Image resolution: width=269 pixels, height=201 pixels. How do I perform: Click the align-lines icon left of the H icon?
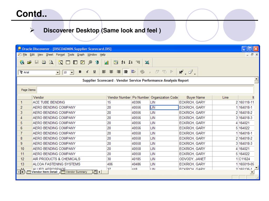[172, 72]
